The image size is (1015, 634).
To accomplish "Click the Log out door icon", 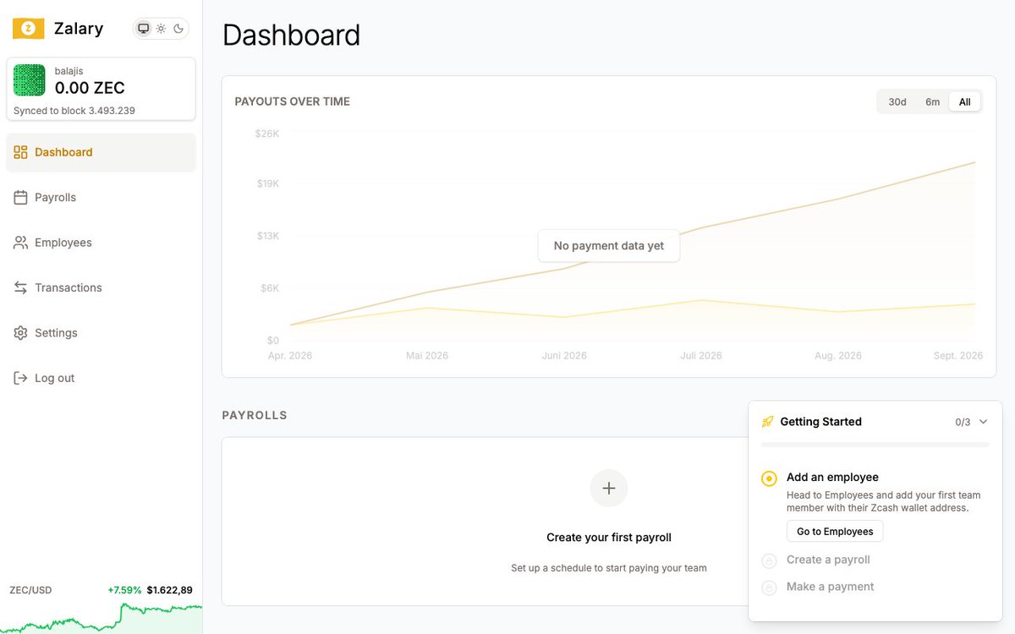I will 20,378.
